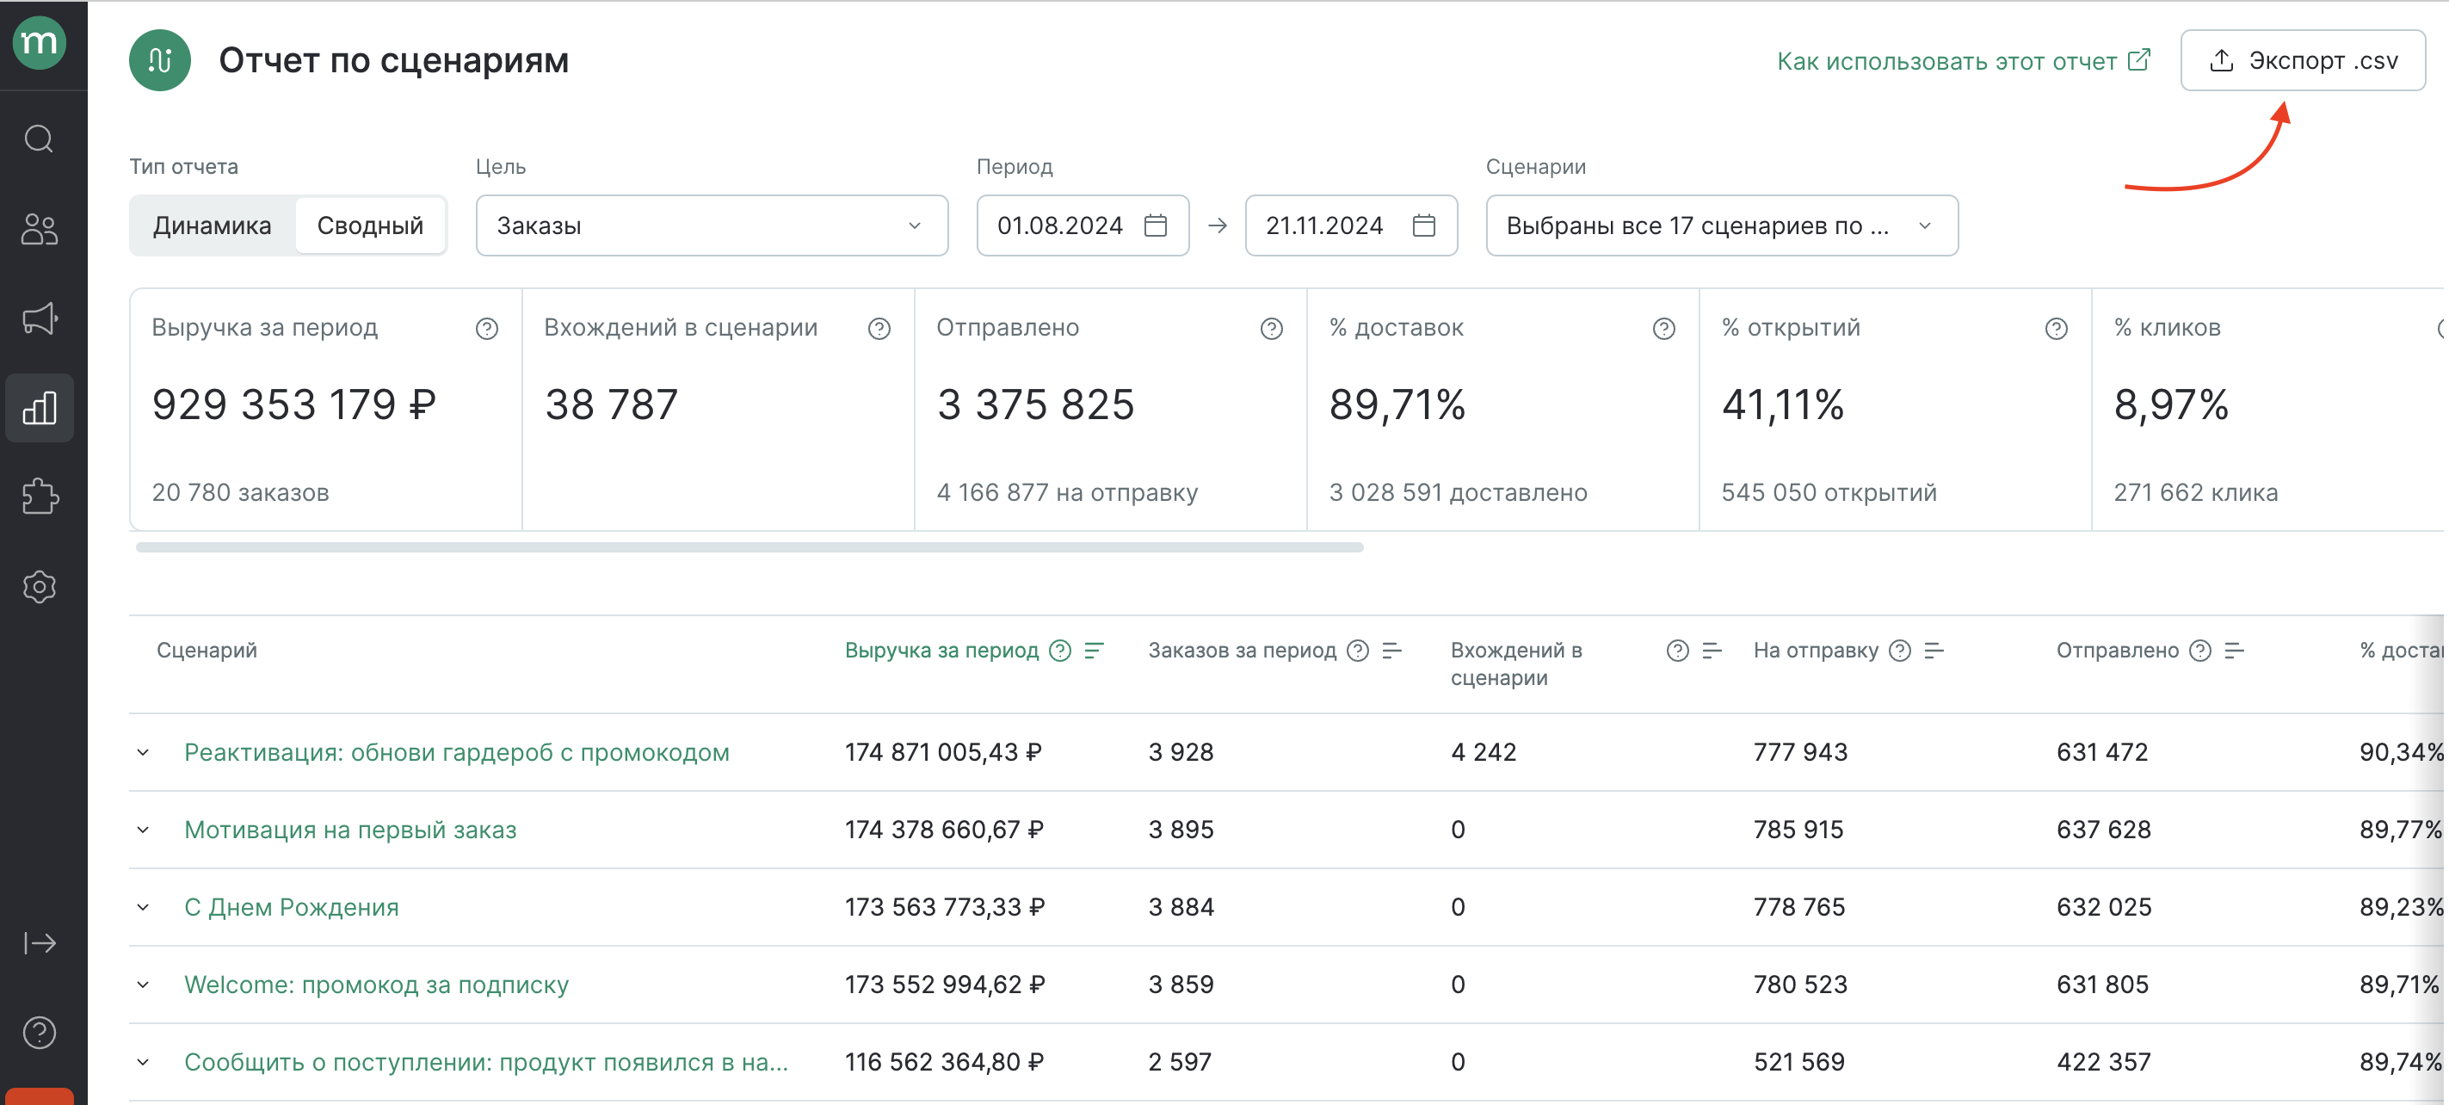
Task: Open scenario Welcome: промокод за подписку
Action: tap(377, 985)
